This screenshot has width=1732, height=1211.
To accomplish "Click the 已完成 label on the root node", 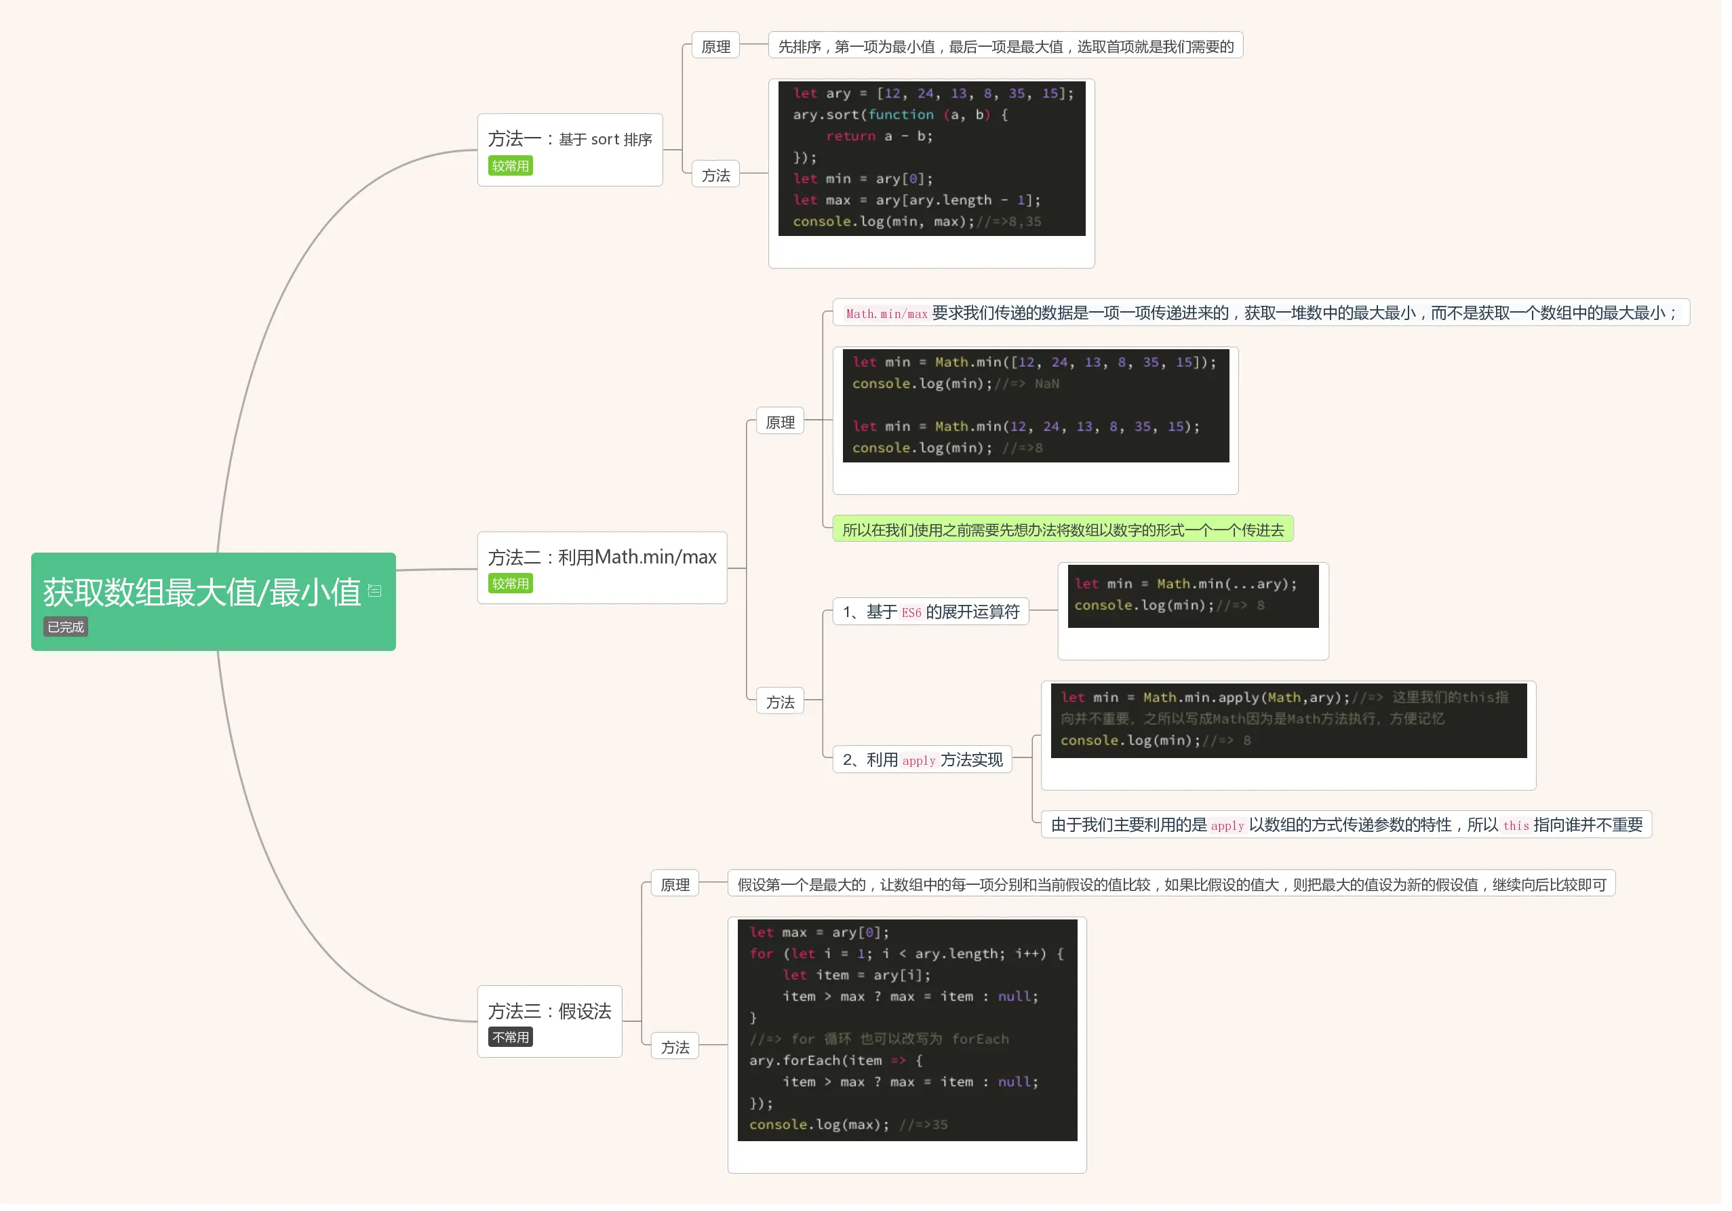I will pos(66,627).
